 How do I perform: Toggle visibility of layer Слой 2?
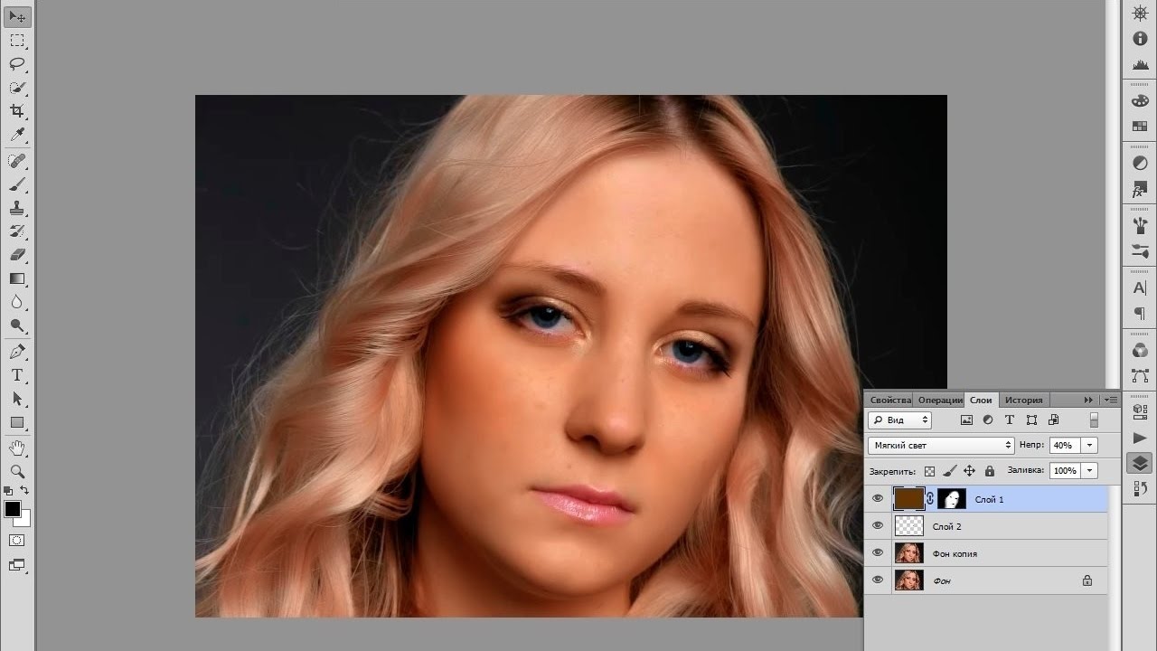pyautogui.click(x=878, y=526)
